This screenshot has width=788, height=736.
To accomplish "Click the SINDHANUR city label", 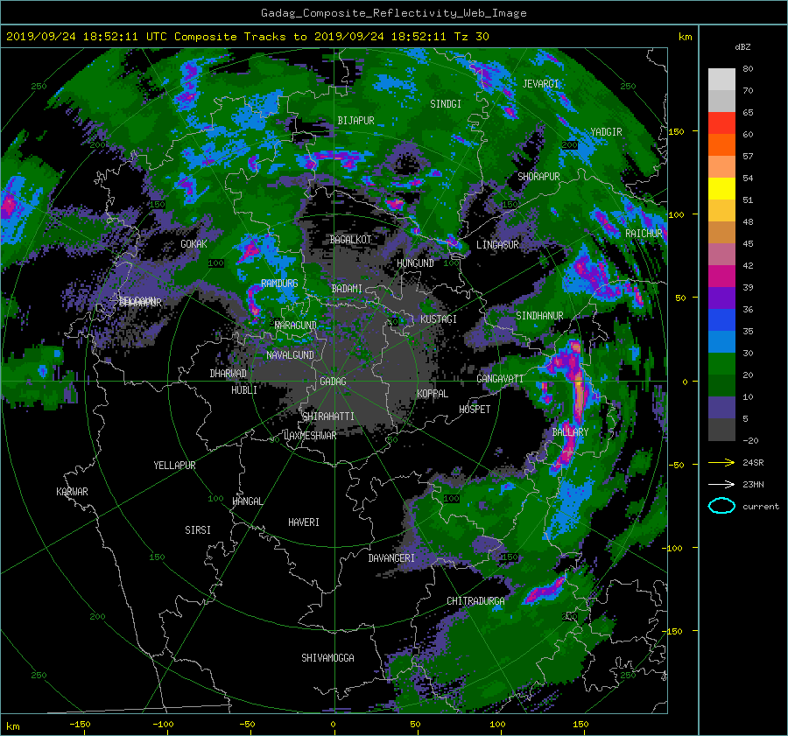I will 539,316.
